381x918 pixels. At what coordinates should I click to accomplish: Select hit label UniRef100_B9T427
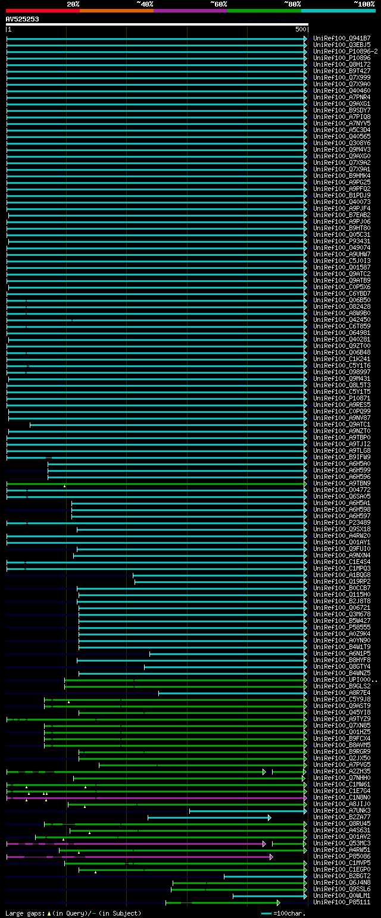click(342, 71)
